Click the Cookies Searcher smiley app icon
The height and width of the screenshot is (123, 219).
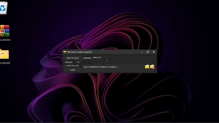point(65,52)
